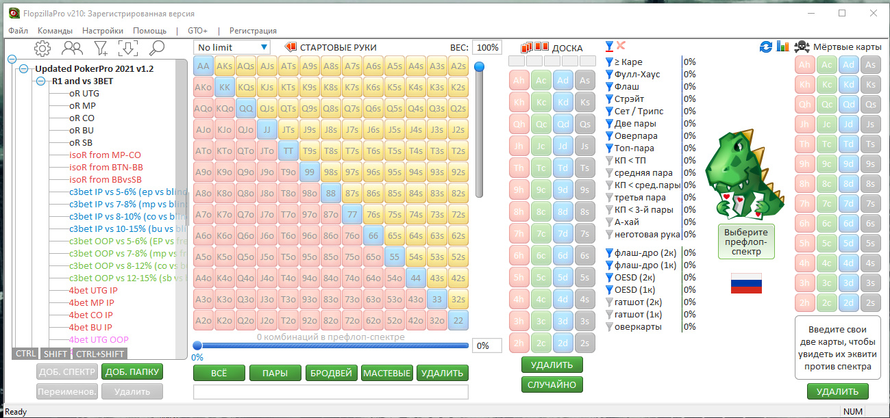890x418 pixels.
Task: Click the blue funnel icon above the statistics list
Action: pos(609,47)
